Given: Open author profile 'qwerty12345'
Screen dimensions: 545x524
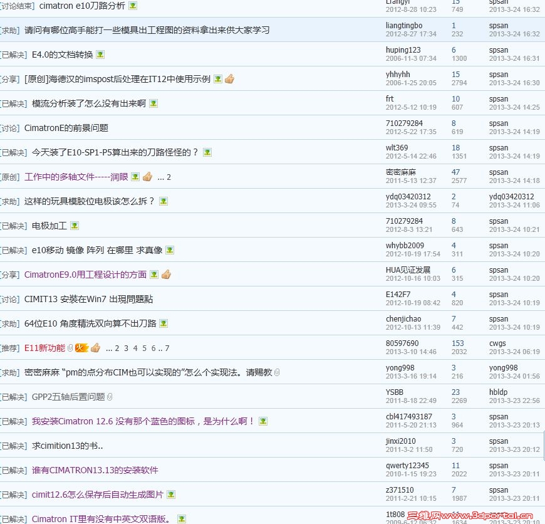Looking at the screenshot, I should 407,466.
